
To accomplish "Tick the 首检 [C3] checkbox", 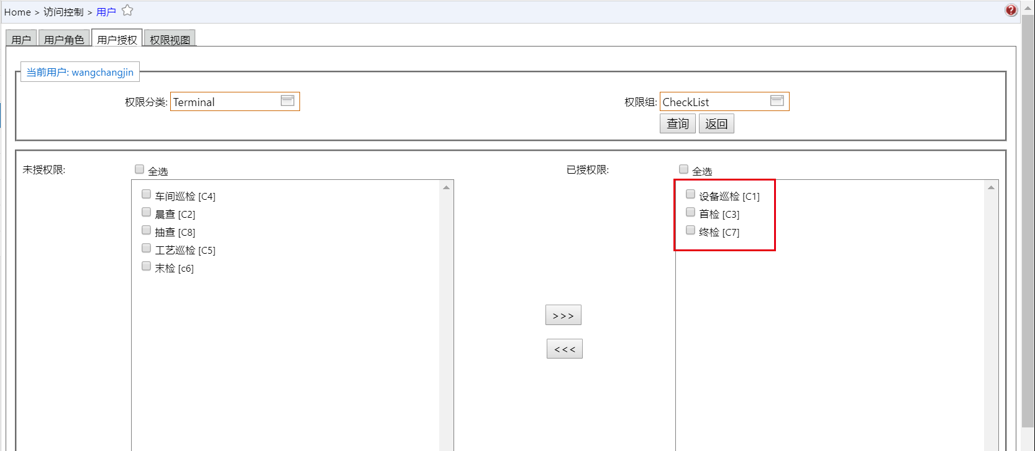I will coord(690,212).
